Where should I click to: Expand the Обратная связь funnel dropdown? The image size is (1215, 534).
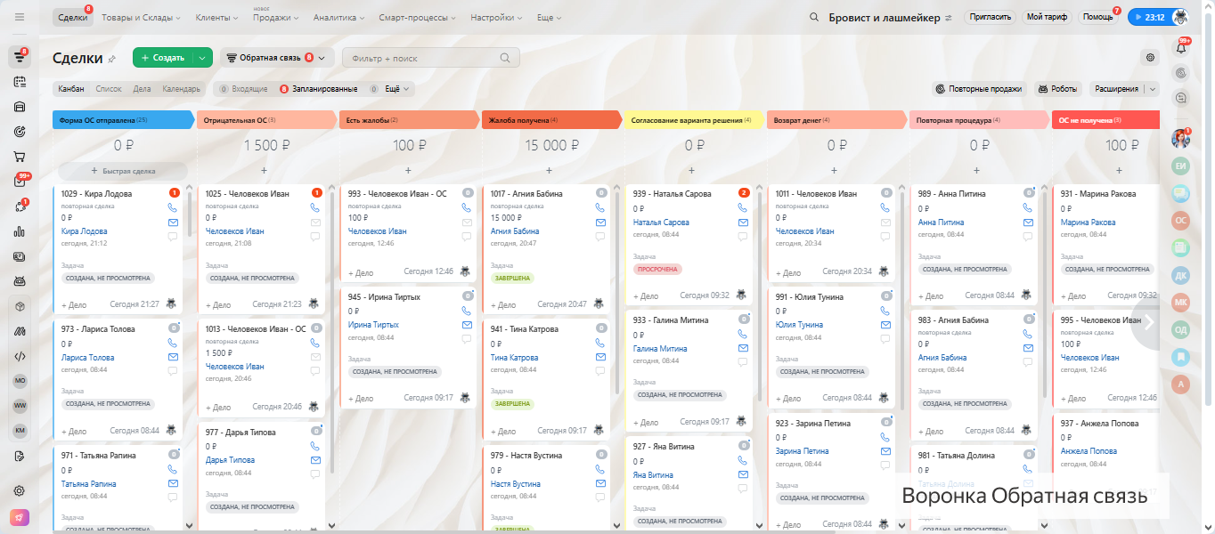click(x=276, y=58)
